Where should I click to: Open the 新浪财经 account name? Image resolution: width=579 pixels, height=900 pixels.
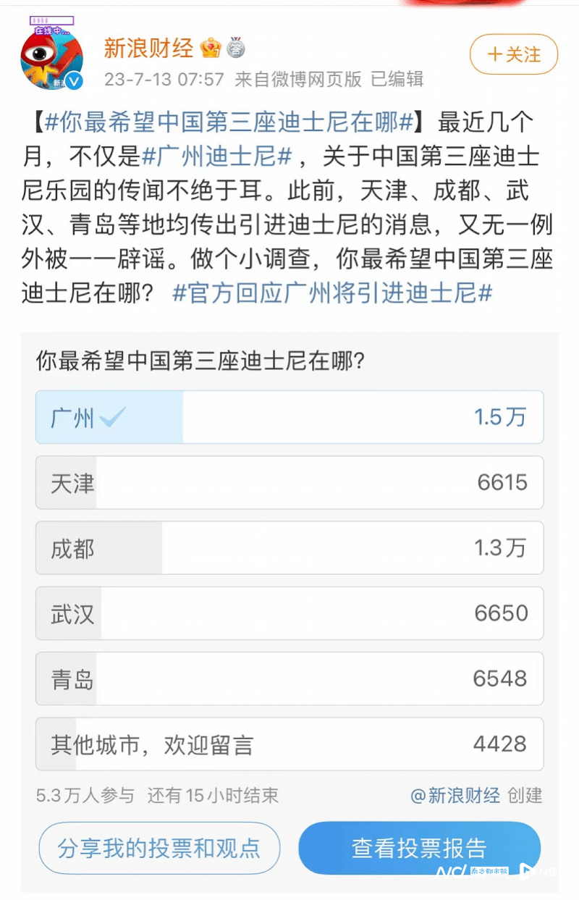(148, 49)
